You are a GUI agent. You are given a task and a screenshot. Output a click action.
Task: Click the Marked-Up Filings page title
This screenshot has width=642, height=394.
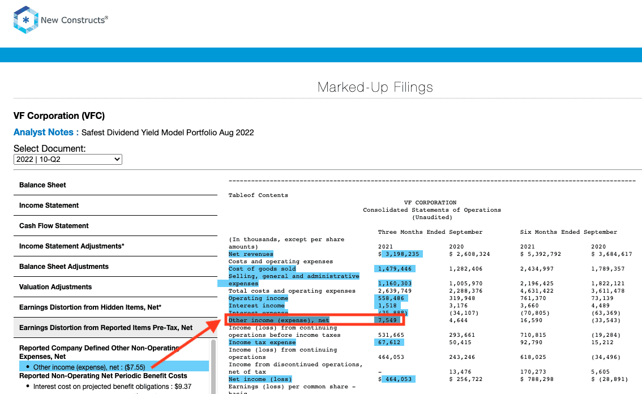click(375, 87)
